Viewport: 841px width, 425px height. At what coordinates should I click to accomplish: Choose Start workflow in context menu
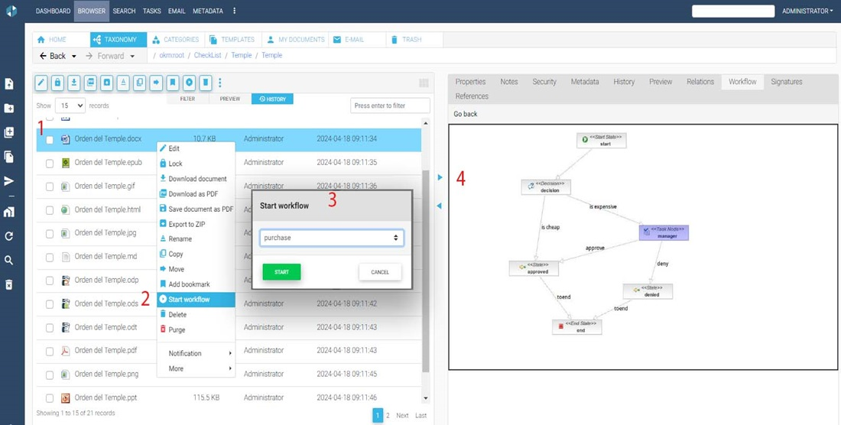pos(189,300)
